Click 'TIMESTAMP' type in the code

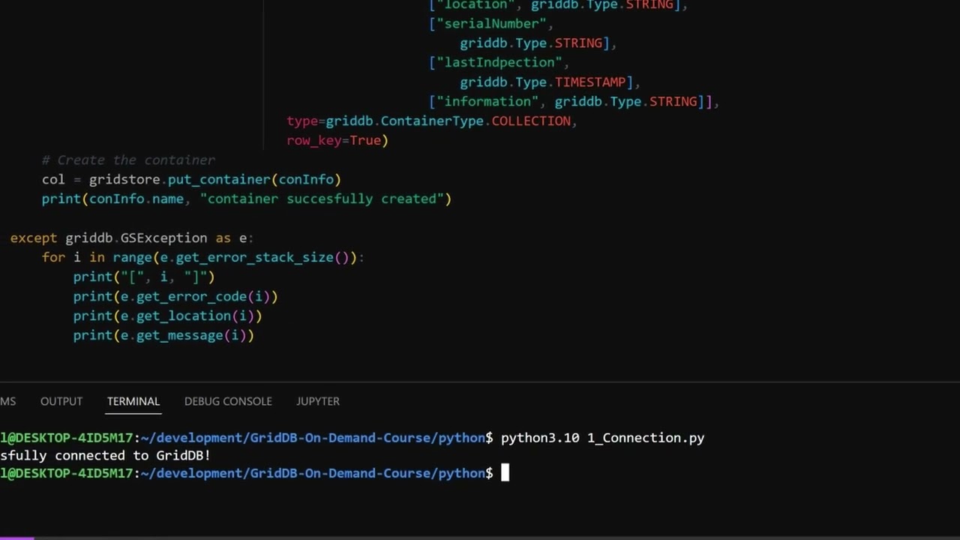point(590,82)
